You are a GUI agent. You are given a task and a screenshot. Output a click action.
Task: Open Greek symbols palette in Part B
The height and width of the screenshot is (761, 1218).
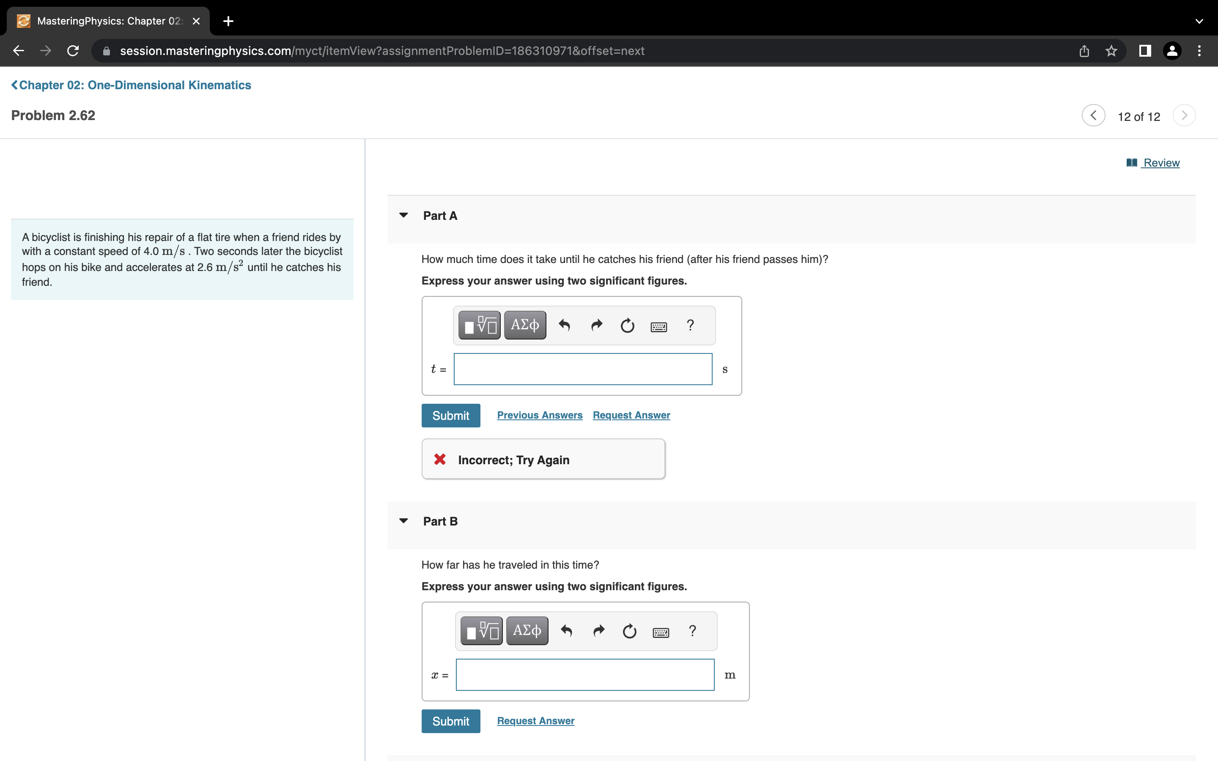[527, 631]
